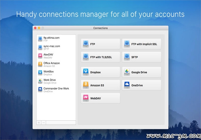
Task: Minimize the Connections window
Action: click(39, 28)
